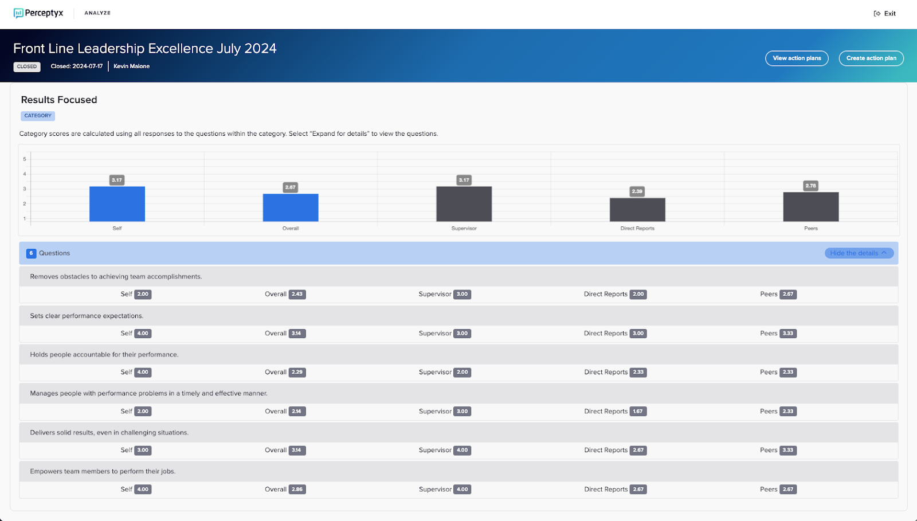The image size is (917, 521).
Task: Click the Kevin Malone name in header
Action: pyautogui.click(x=131, y=66)
